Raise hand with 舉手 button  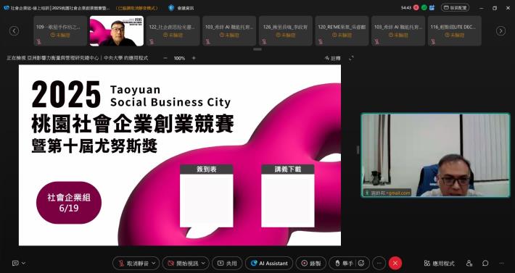tap(344, 263)
